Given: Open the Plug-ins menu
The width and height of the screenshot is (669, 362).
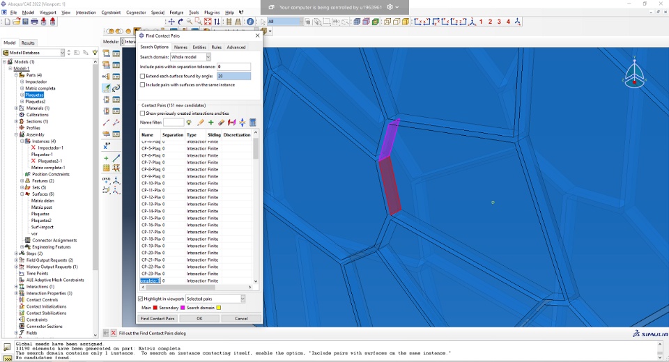Looking at the screenshot, I should click(x=212, y=13).
